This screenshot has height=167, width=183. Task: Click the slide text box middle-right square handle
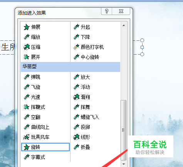142,47
